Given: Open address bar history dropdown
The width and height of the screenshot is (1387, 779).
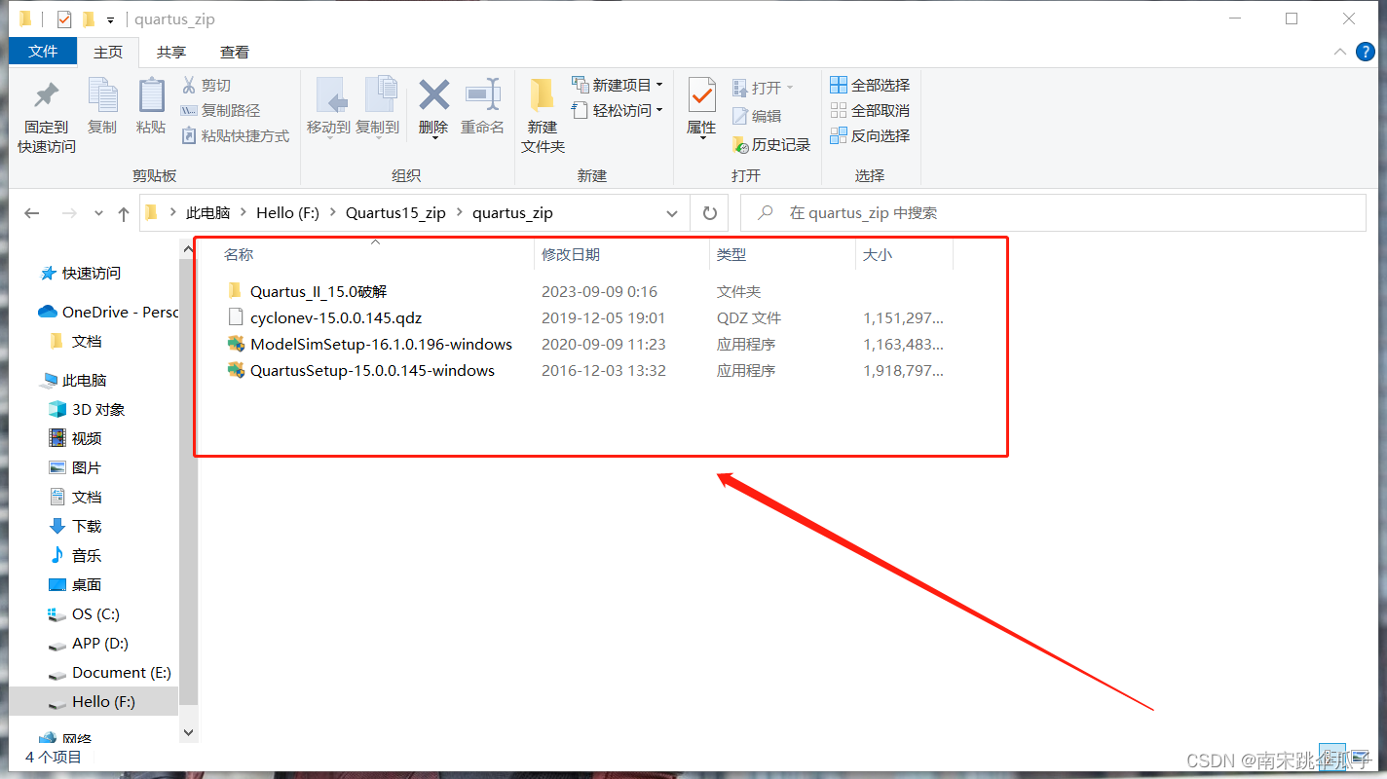Looking at the screenshot, I should click(672, 213).
